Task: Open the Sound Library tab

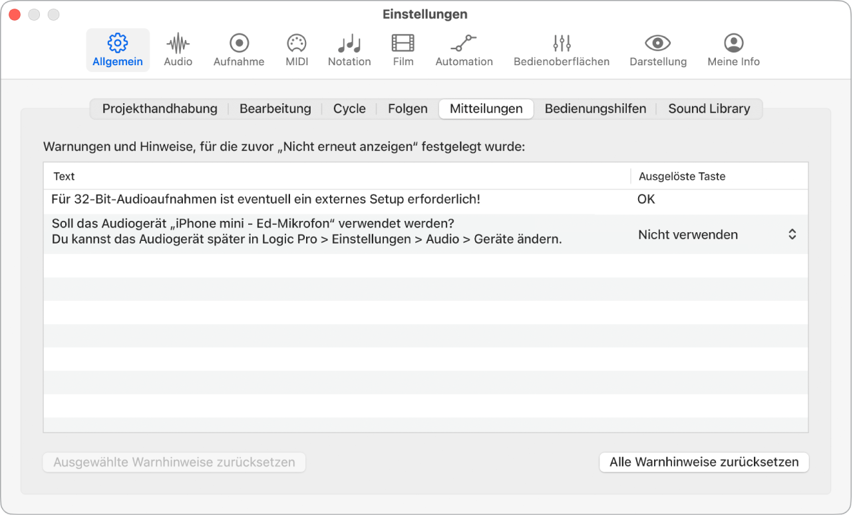Action: point(709,108)
